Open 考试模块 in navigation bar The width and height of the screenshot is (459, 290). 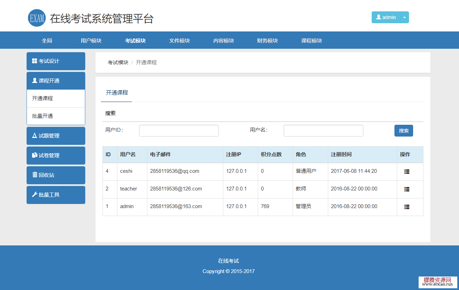click(x=135, y=40)
